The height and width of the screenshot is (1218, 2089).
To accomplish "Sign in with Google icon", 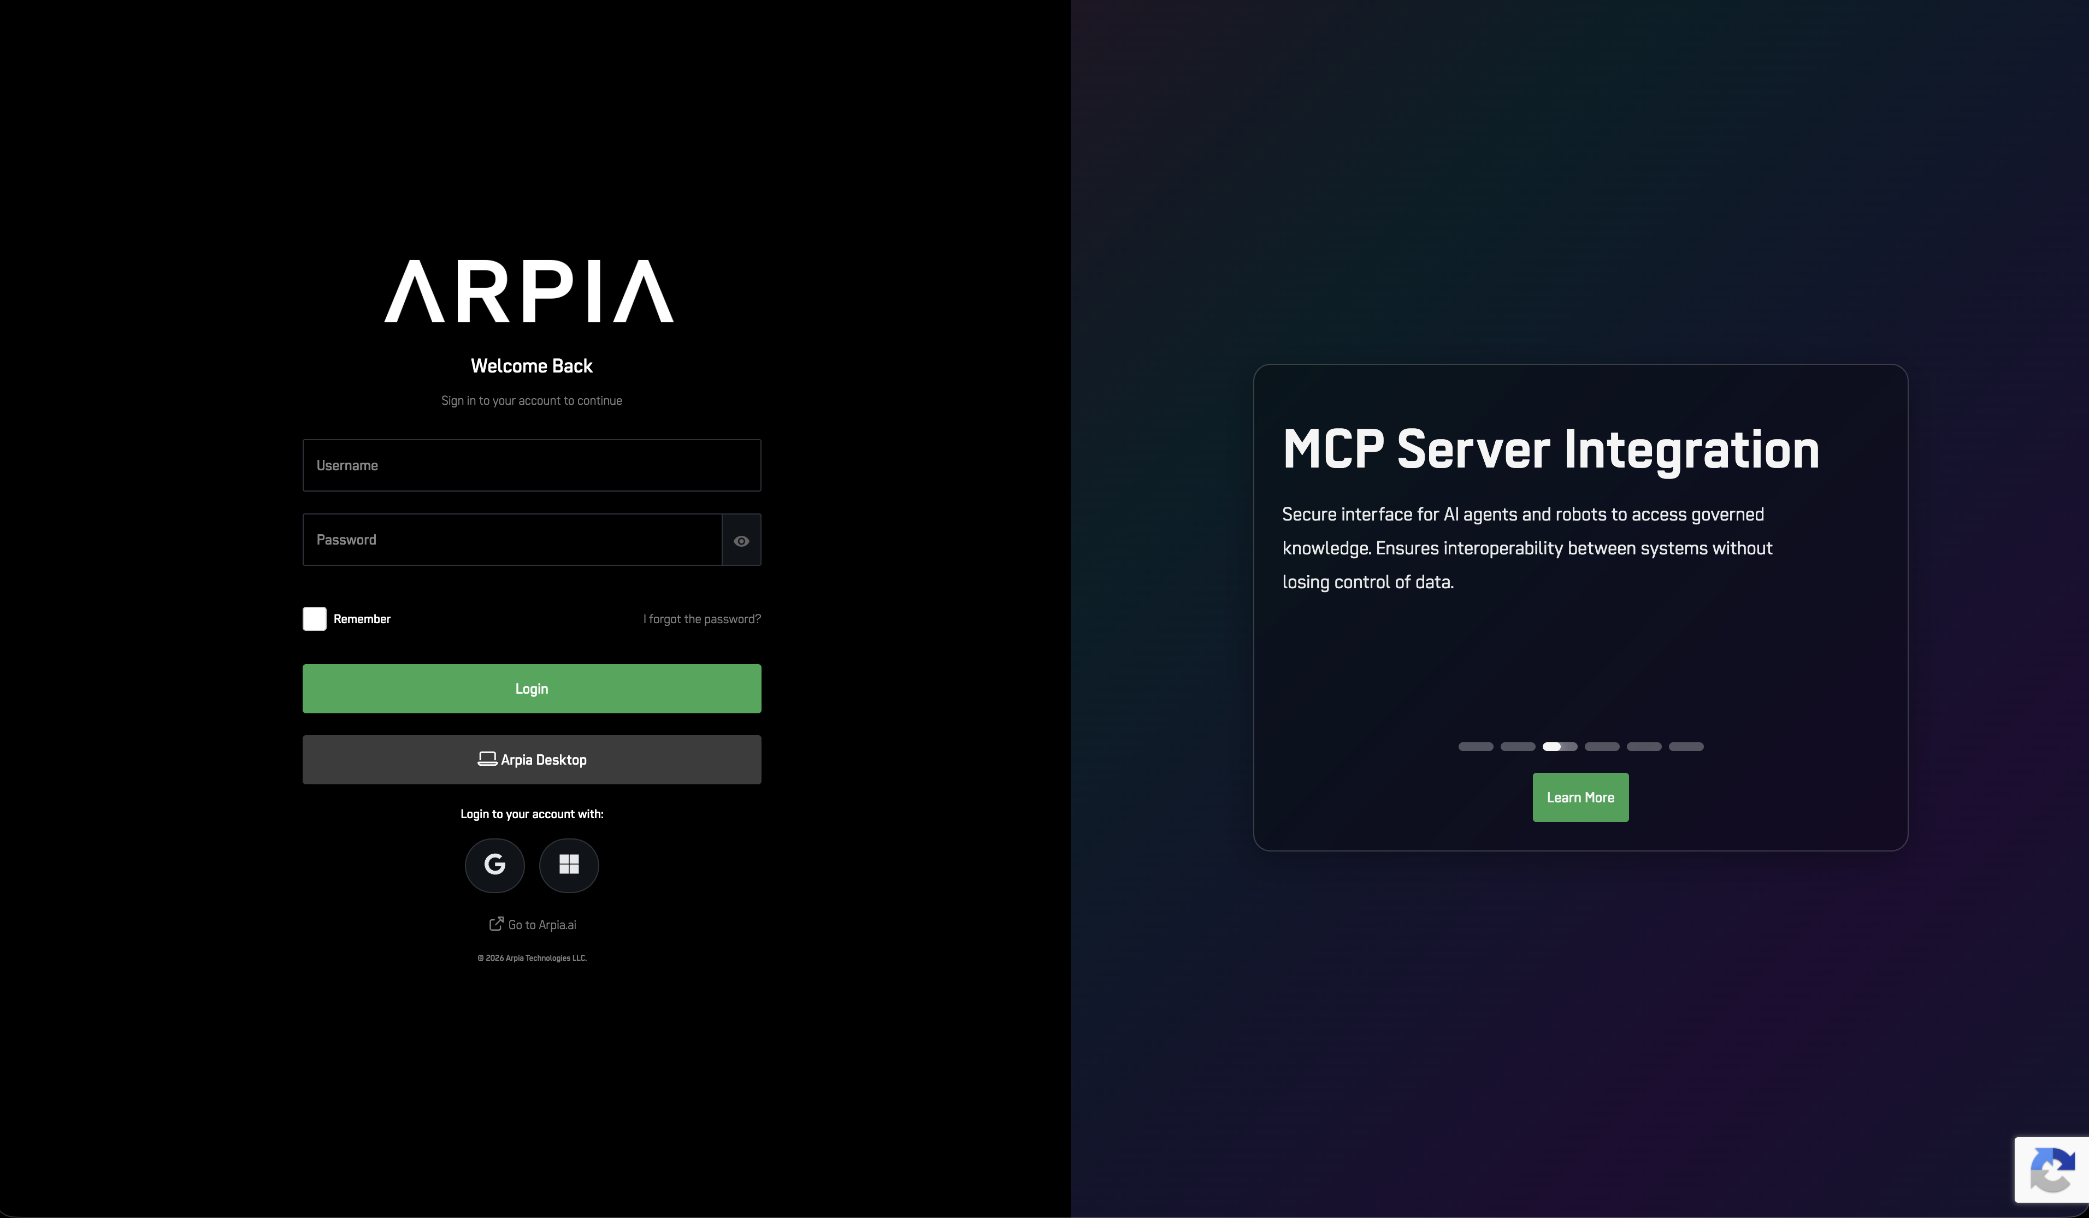I will (x=495, y=865).
